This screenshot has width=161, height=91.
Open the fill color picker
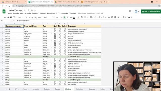(x=78, y=17)
